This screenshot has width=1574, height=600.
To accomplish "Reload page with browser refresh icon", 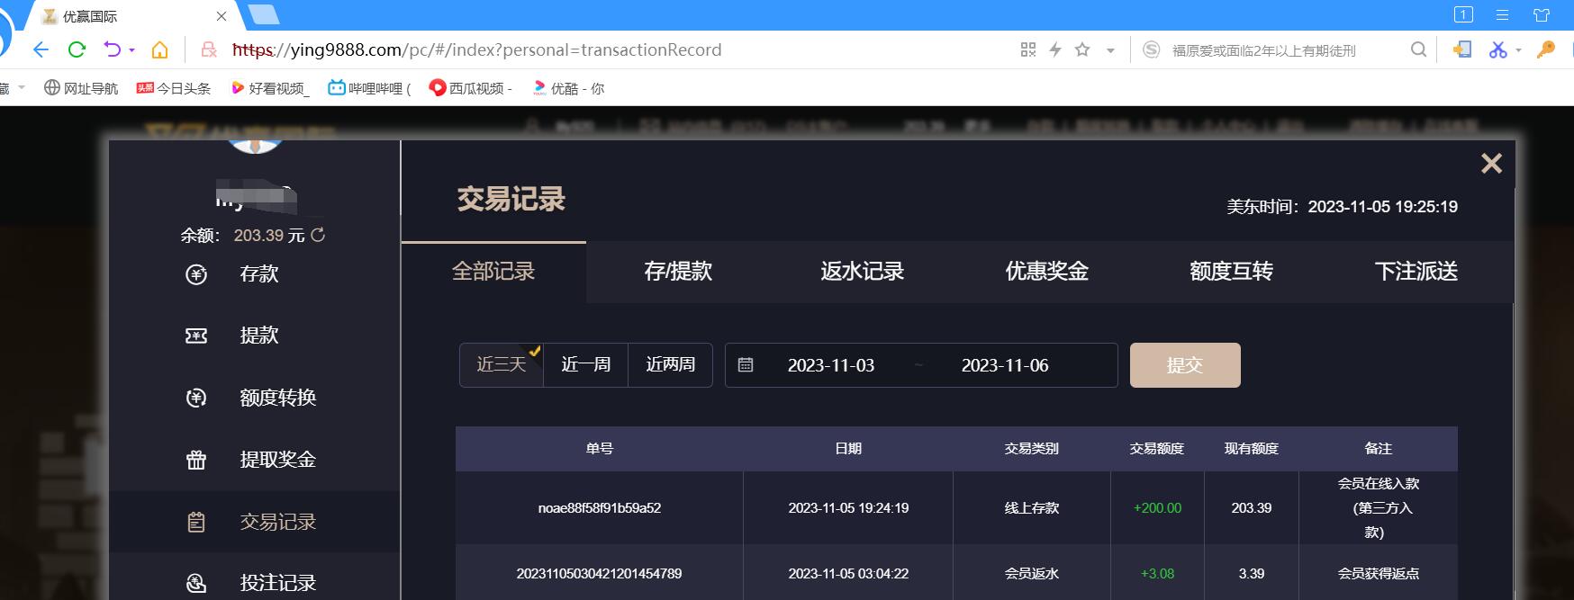I will [x=77, y=50].
